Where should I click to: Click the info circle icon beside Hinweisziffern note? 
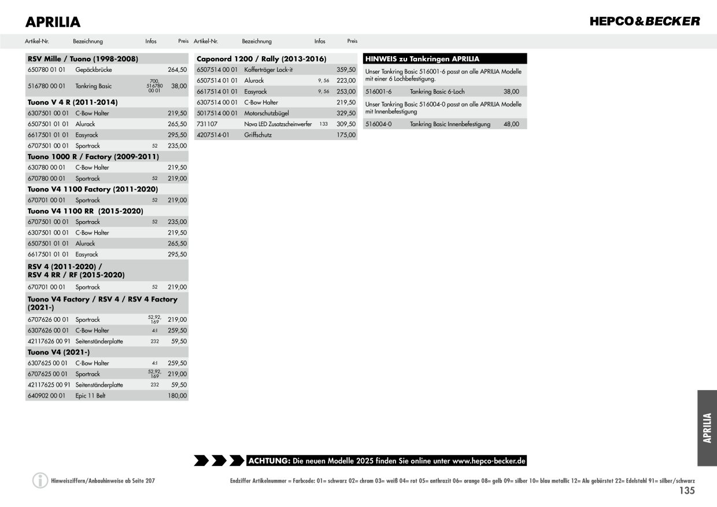[40, 480]
